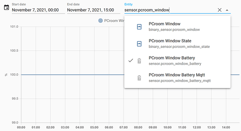Click the 14:00 time axis label
241x131 pixels.
pyautogui.click(x=226, y=128)
